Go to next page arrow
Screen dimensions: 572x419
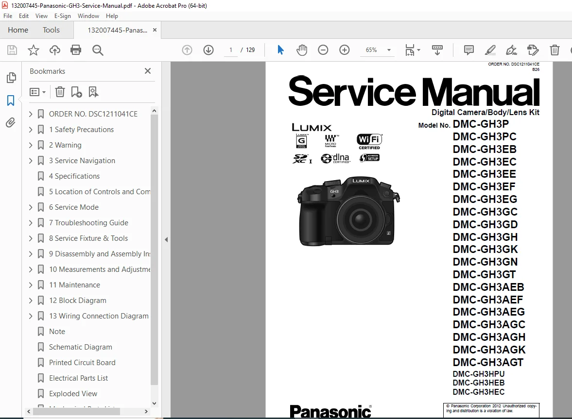click(x=208, y=50)
